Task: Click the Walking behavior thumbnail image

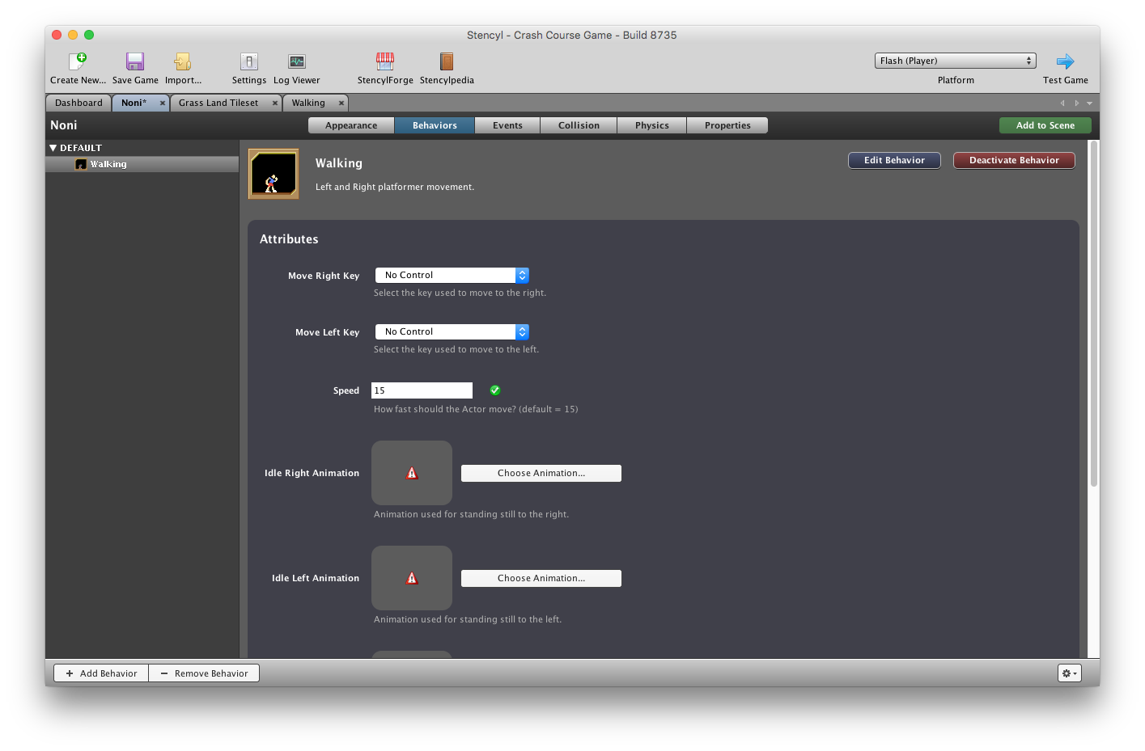Action: point(274,174)
